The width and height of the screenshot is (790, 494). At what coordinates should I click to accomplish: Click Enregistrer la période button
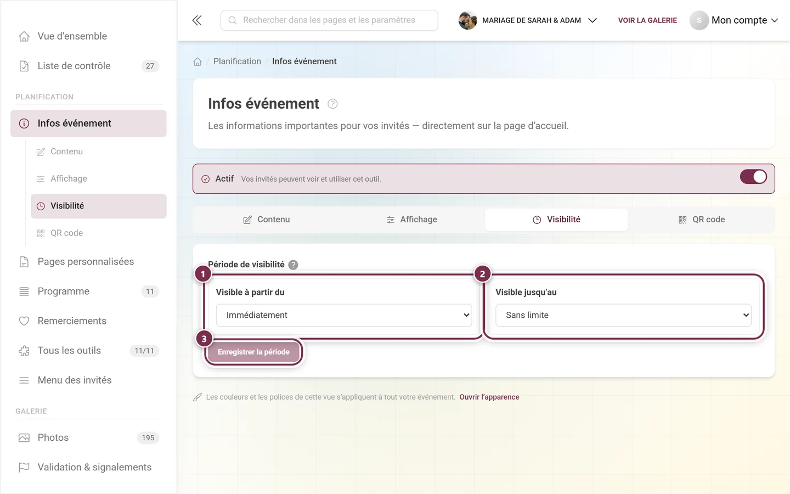pyautogui.click(x=253, y=352)
